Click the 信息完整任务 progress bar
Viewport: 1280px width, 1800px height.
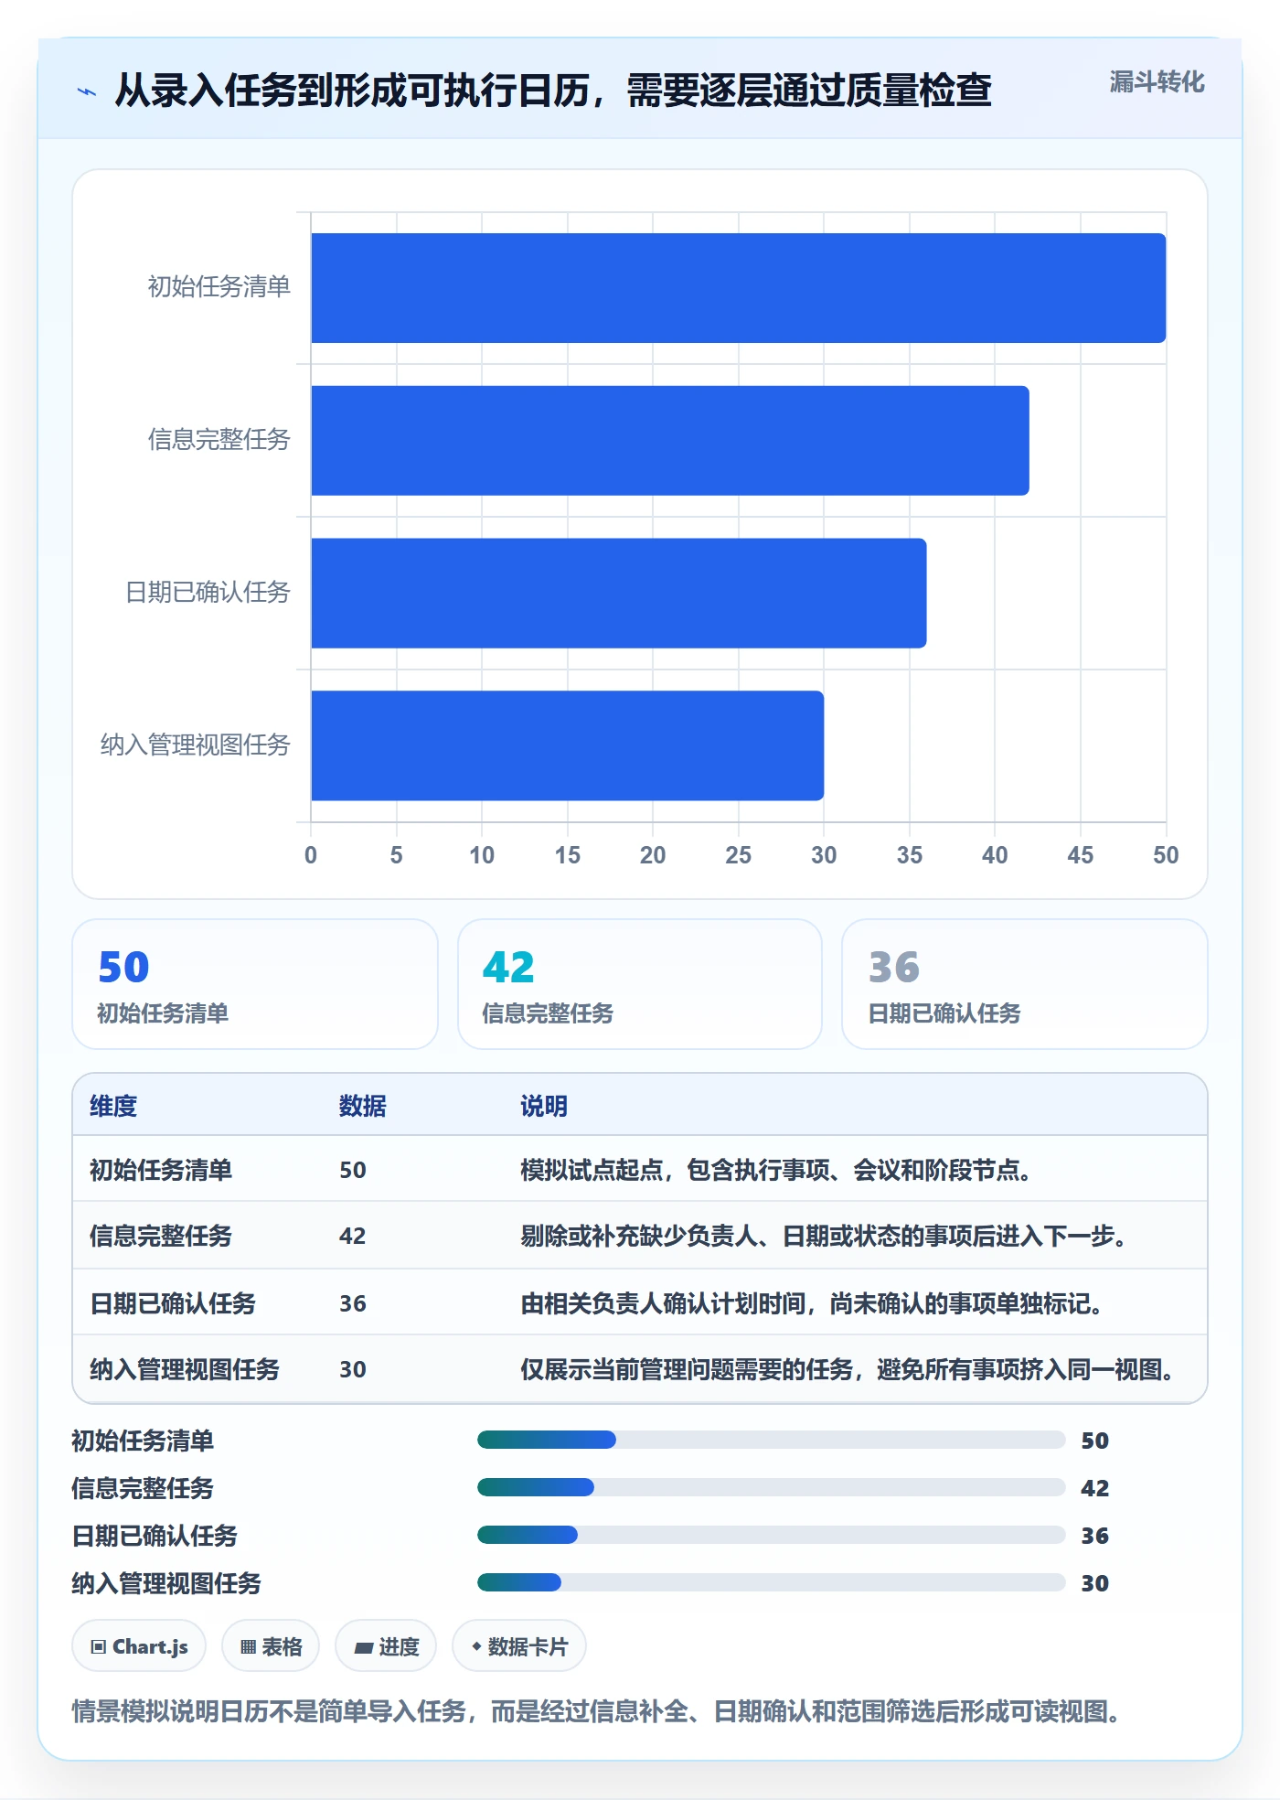[772, 1487]
